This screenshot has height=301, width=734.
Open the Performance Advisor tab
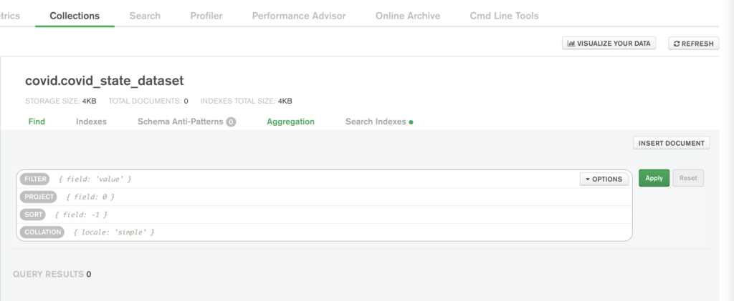pyautogui.click(x=299, y=16)
